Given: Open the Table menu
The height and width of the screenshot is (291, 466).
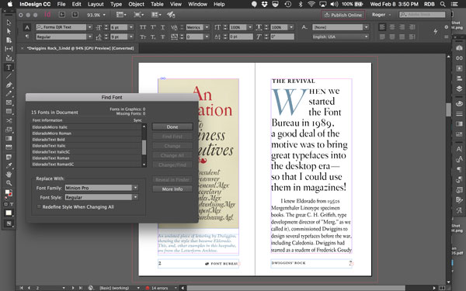Looking at the screenshot, I should tap(157, 4).
